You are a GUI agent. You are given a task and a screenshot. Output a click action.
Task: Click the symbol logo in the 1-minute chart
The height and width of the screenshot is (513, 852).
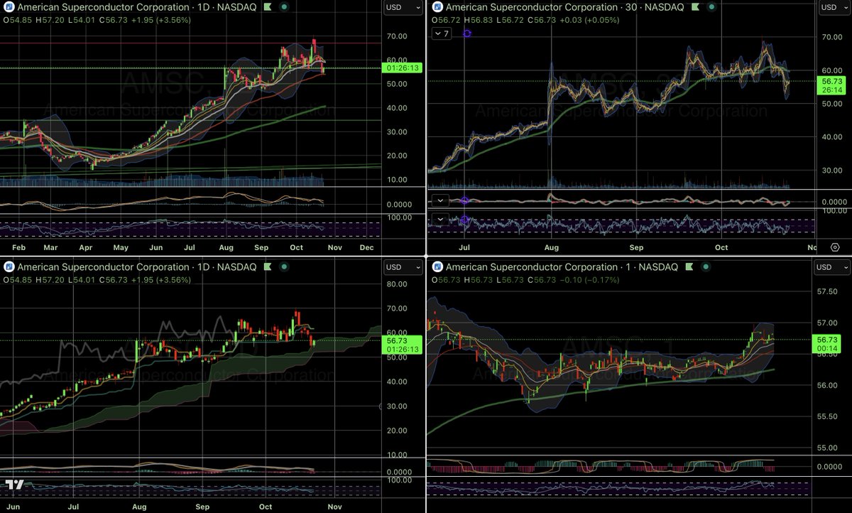tap(436, 267)
